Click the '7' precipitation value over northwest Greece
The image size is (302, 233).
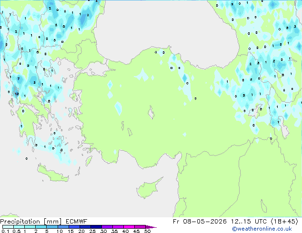click(x=19, y=78)
